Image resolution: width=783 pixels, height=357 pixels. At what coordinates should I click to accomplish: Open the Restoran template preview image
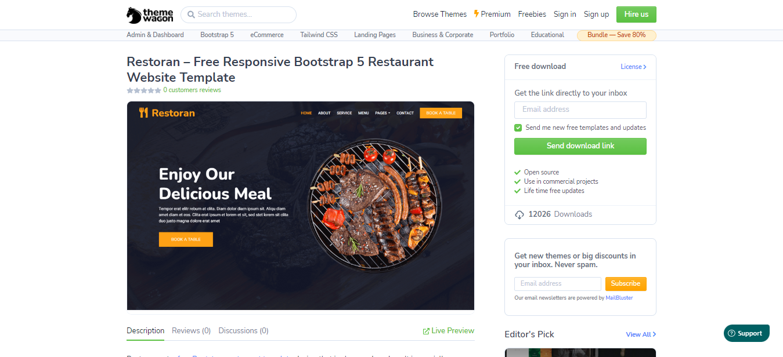point(301,206)
